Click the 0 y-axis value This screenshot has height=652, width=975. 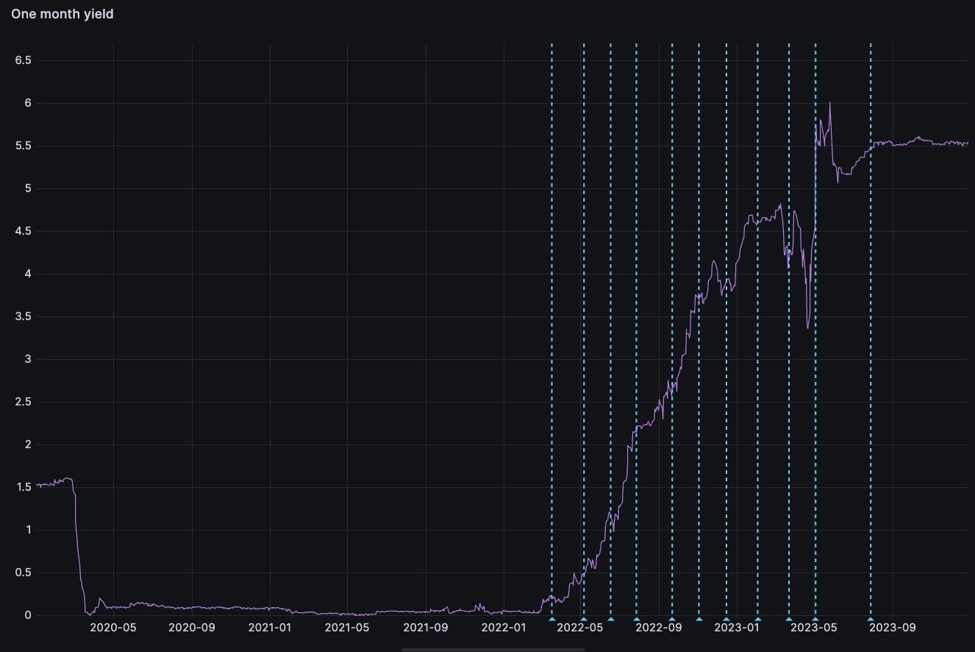27,615
